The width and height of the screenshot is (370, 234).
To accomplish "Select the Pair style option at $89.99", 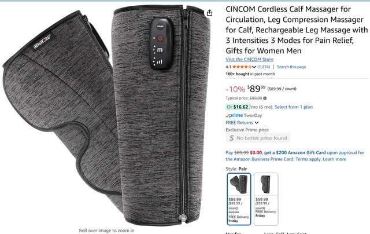I will coord(239,199).
